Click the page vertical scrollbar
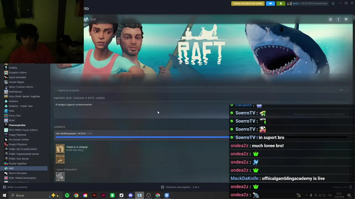The width and height of the screenshot is (355, 199). [354, 18]
